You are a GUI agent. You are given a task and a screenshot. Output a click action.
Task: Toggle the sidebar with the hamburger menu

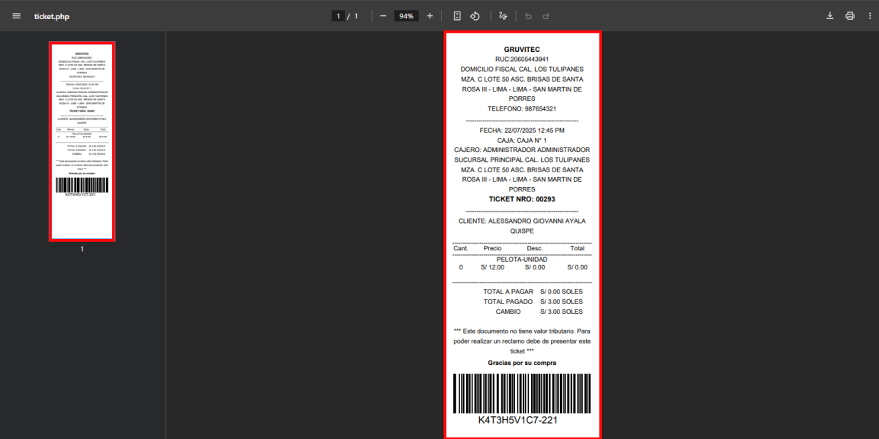coord(16,16)
